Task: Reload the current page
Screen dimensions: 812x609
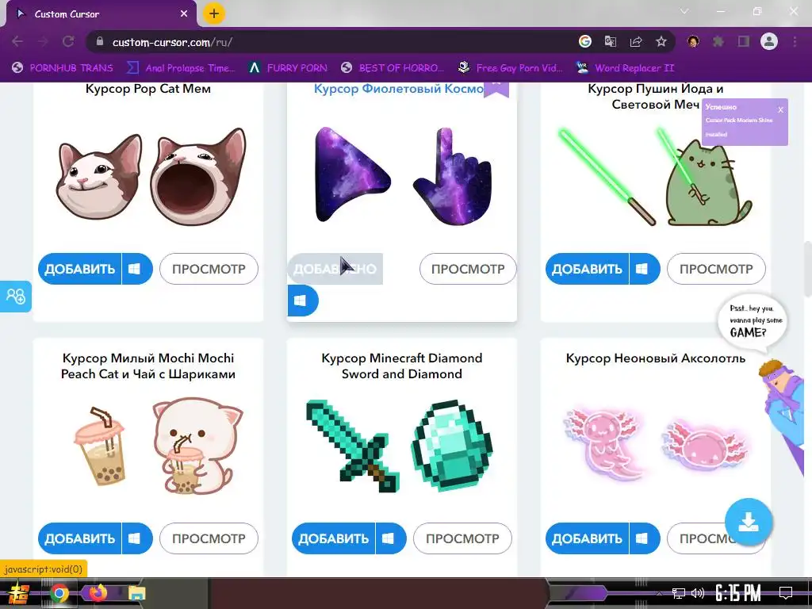Action: 68,41
